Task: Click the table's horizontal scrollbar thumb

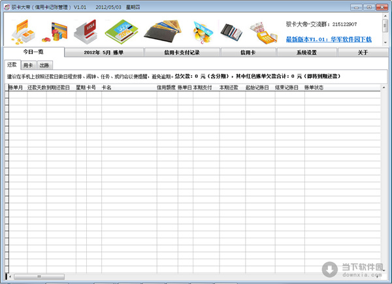Action: pyautogui.click(x=39, y=277)
